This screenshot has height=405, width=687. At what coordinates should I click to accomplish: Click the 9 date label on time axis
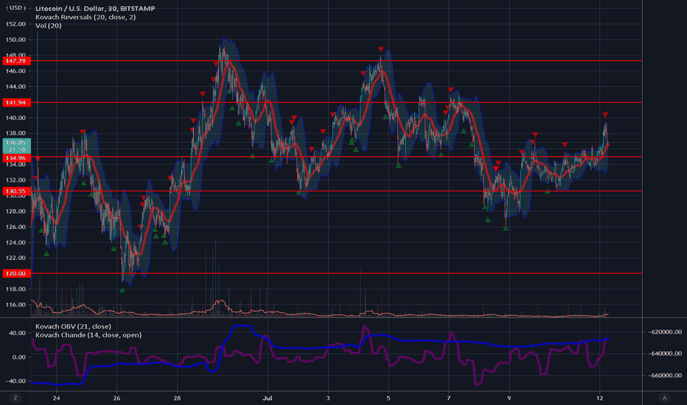(x=509, y=398)
